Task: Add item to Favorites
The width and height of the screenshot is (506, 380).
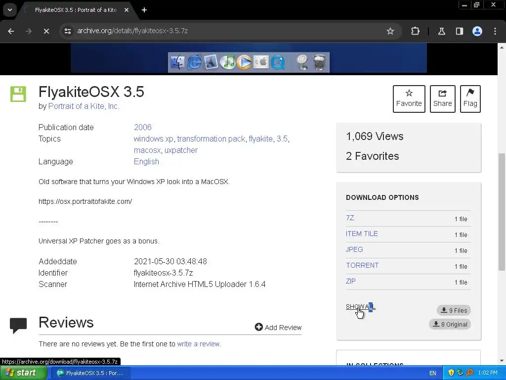Action: click(409, 99)
